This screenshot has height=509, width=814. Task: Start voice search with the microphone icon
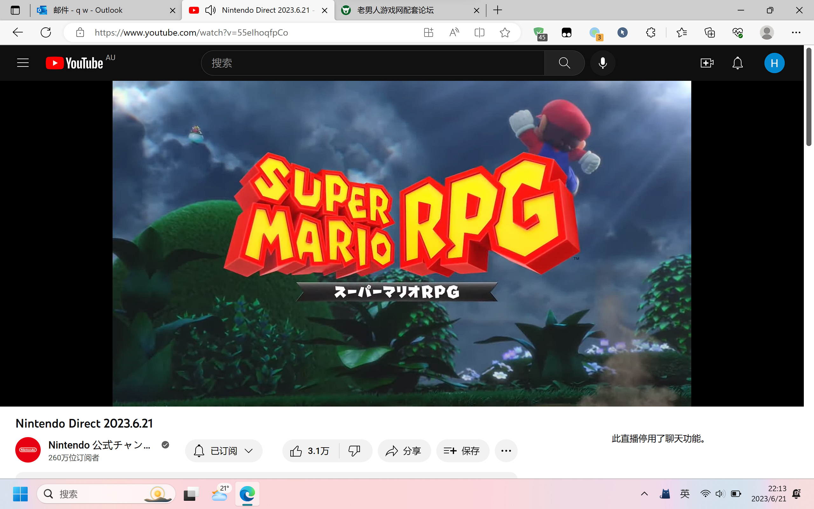coord(603,63)
